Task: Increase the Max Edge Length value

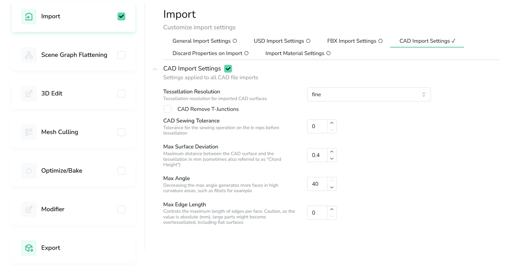Action: click(x=332, y=209)
